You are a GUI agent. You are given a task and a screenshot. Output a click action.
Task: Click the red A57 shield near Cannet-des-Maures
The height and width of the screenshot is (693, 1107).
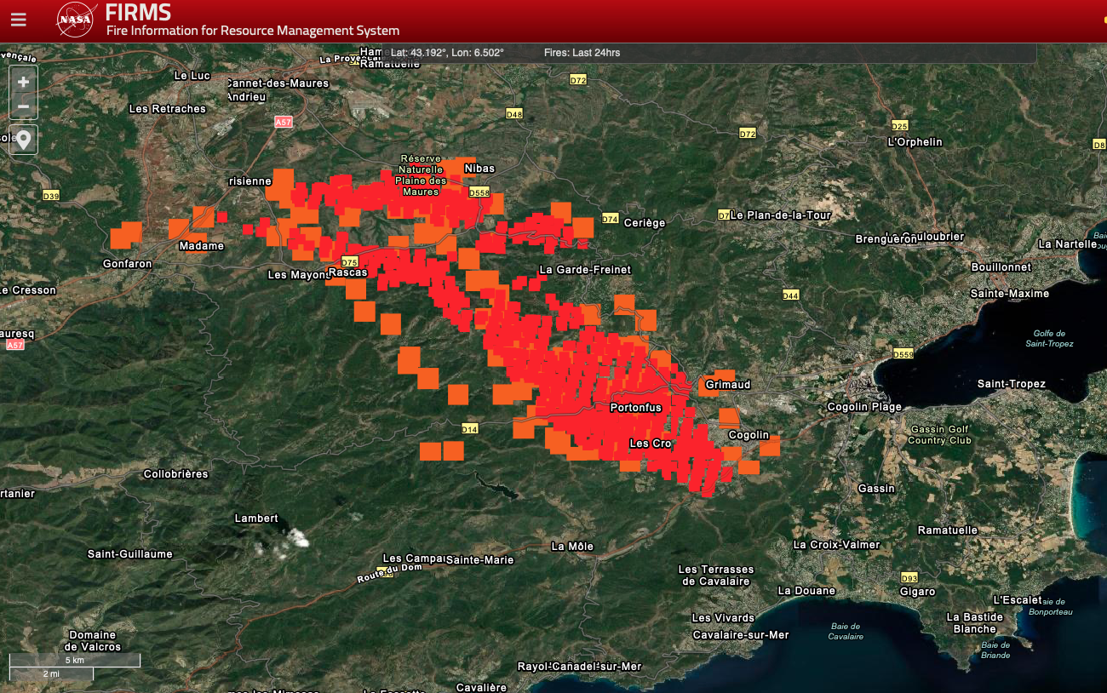pos(284,123)
